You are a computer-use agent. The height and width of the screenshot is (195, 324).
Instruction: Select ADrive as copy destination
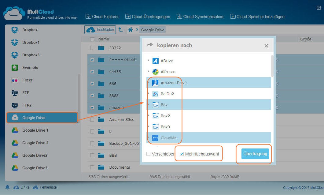167,61
